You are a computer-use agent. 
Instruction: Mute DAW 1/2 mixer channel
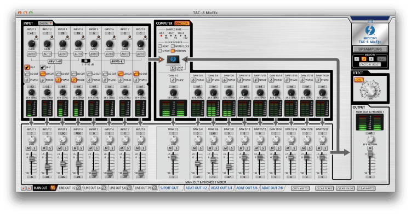click(170, 148)
